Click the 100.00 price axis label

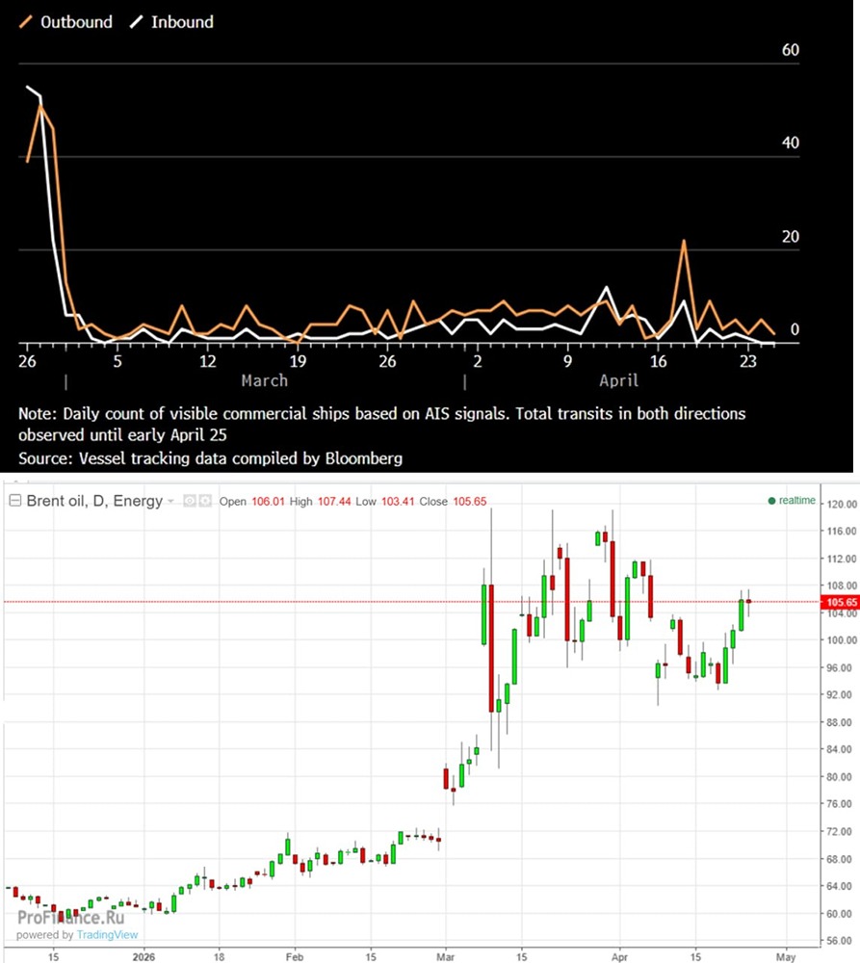click(x=842, y=640)
